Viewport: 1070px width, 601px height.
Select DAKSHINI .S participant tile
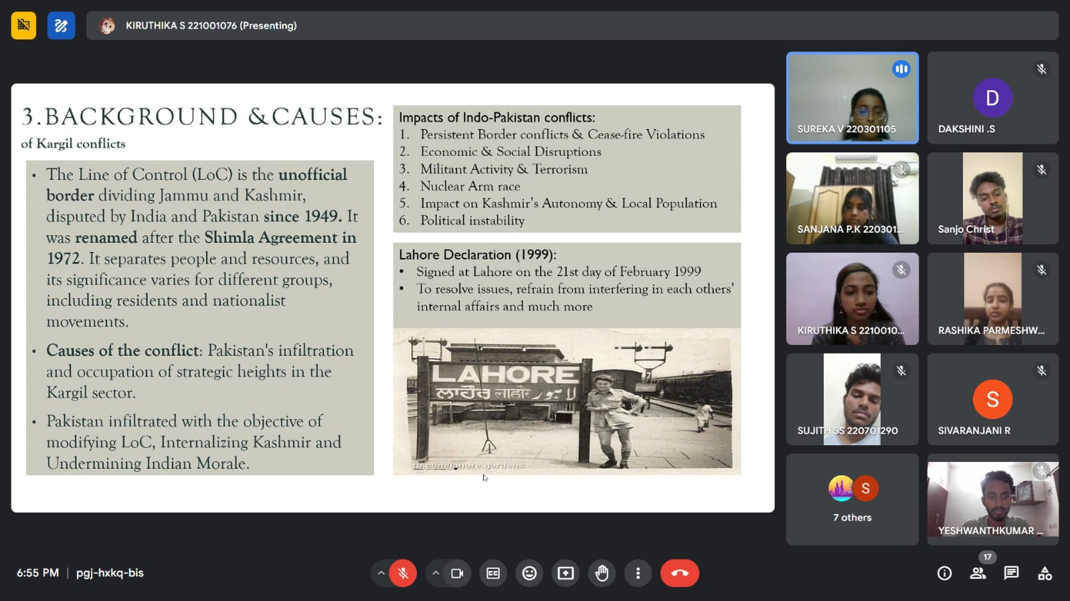pos(992,98)
